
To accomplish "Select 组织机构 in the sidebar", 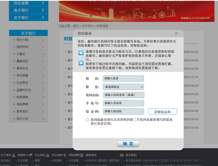I will pyautogui.click(x=29, y=47).
